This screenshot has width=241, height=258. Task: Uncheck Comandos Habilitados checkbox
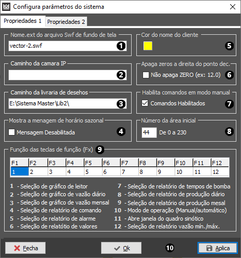tap(145, 103)
